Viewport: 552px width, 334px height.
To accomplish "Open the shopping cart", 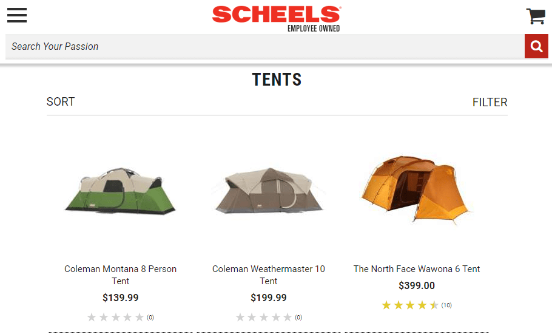I will click(536, 16).
